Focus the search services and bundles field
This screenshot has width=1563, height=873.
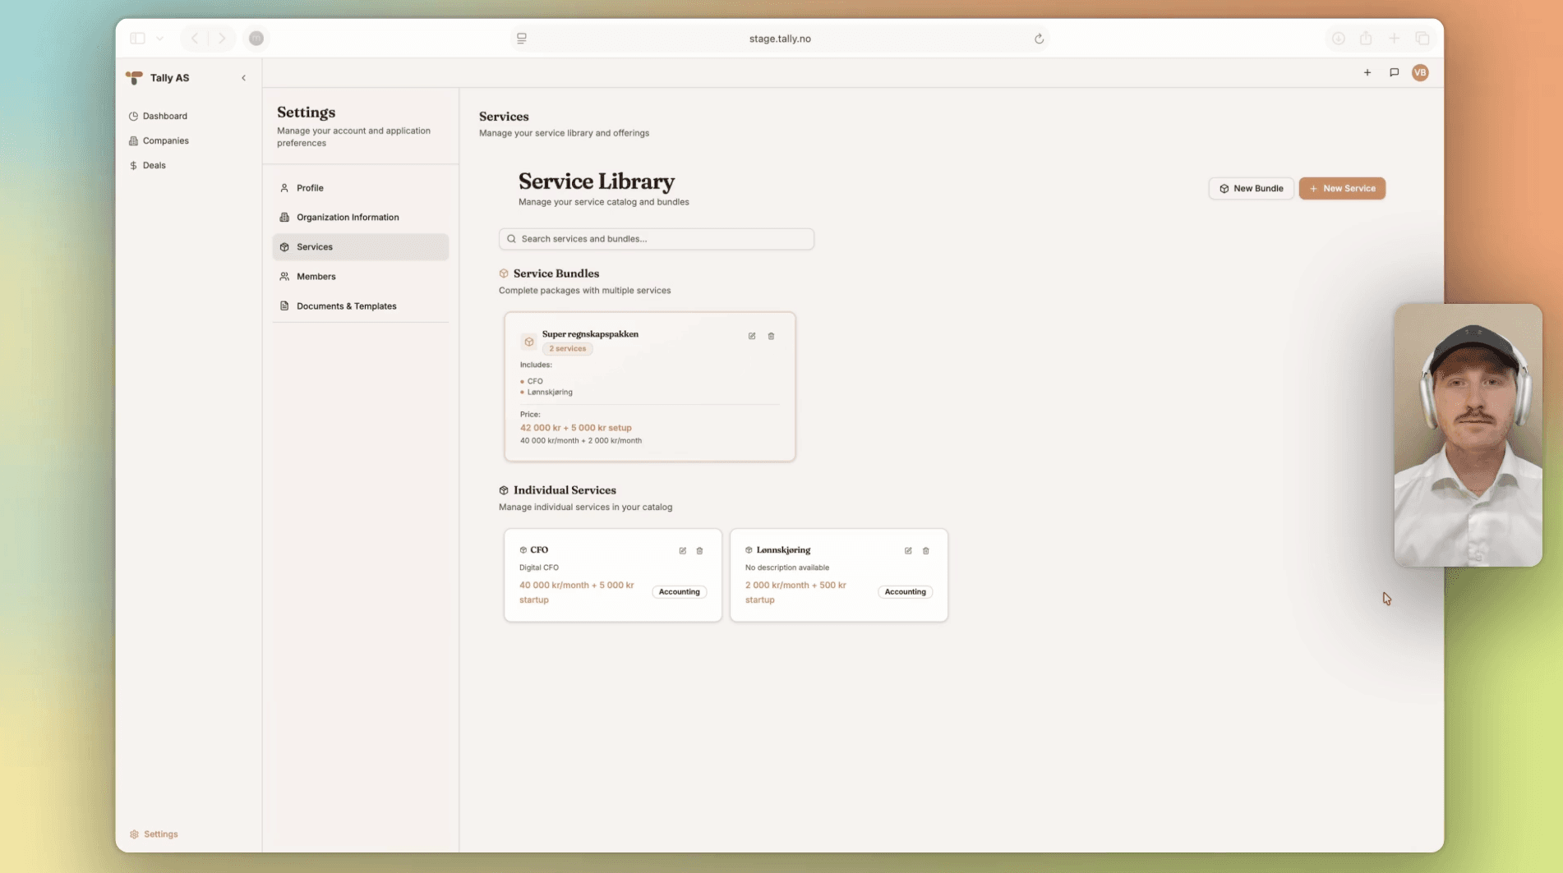point(656,239)
